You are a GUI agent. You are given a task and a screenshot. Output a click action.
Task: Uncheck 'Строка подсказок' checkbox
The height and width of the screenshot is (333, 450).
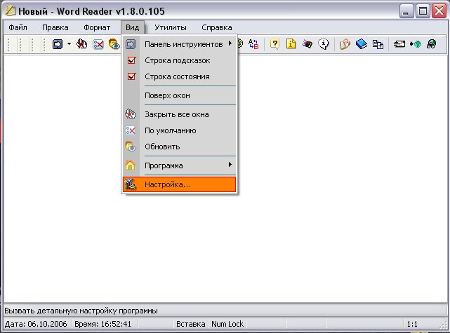[x=131, y=60]
